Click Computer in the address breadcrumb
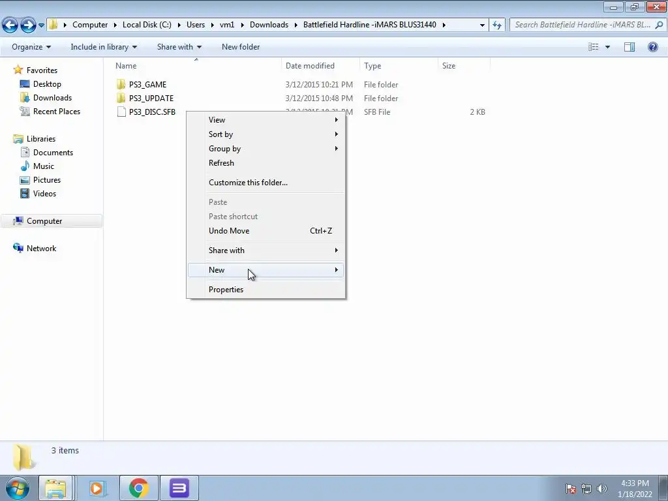Image resolution: width=668 pixels, height=501 pixels. point(90,25)
